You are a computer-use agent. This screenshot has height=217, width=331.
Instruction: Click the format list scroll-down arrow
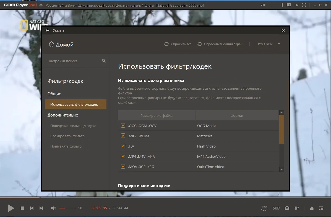(282, 169)
